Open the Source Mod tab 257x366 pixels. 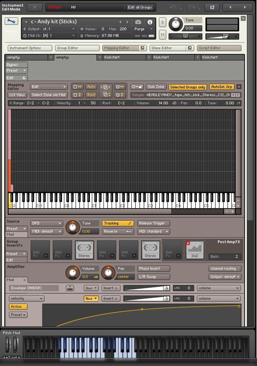click(x=16, y=235)
